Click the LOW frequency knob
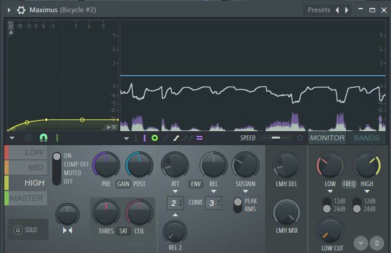 point(330,165)
